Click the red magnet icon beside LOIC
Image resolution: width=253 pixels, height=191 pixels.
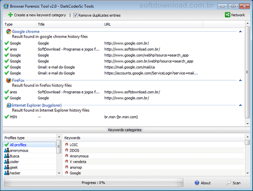point(67,145)
